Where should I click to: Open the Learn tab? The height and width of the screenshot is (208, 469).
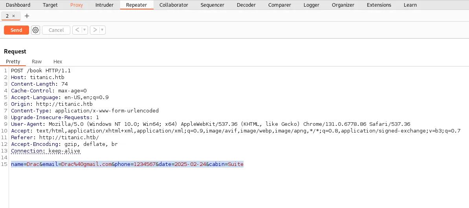(410, 5)
